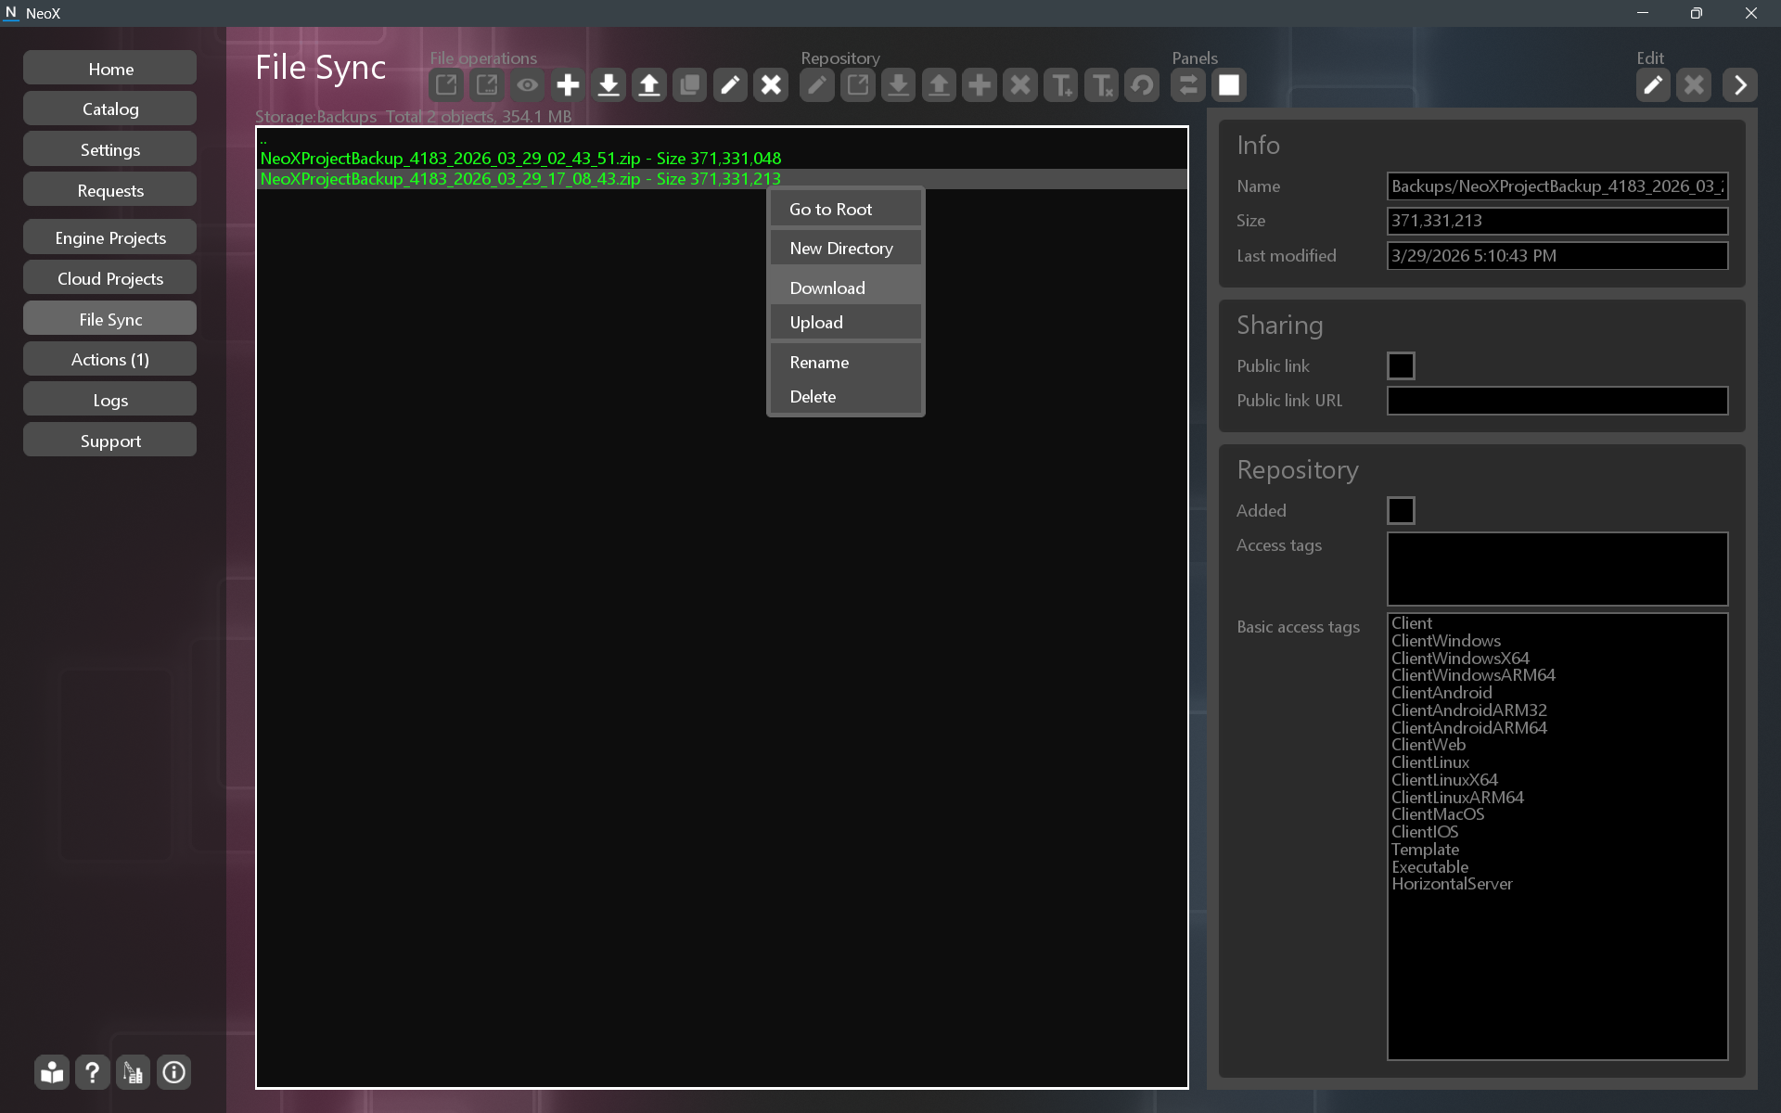Click the swap panels arrows icon
1781x1113 pixels.
tap(1187, 85)
